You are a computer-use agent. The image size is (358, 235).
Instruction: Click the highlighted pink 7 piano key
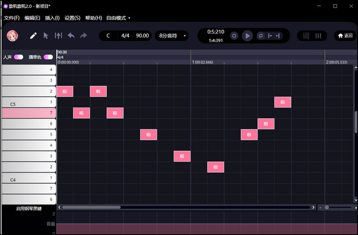pyautogui.click(x=29, y=113)
